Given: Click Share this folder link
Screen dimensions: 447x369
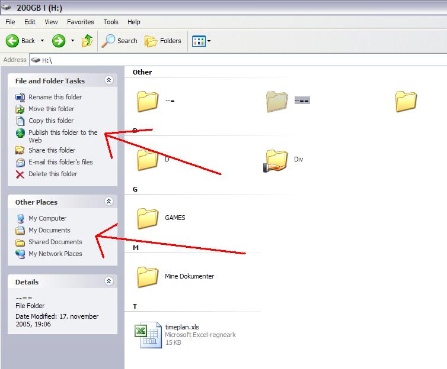Looking at the screenshot, I should [52, 150].
